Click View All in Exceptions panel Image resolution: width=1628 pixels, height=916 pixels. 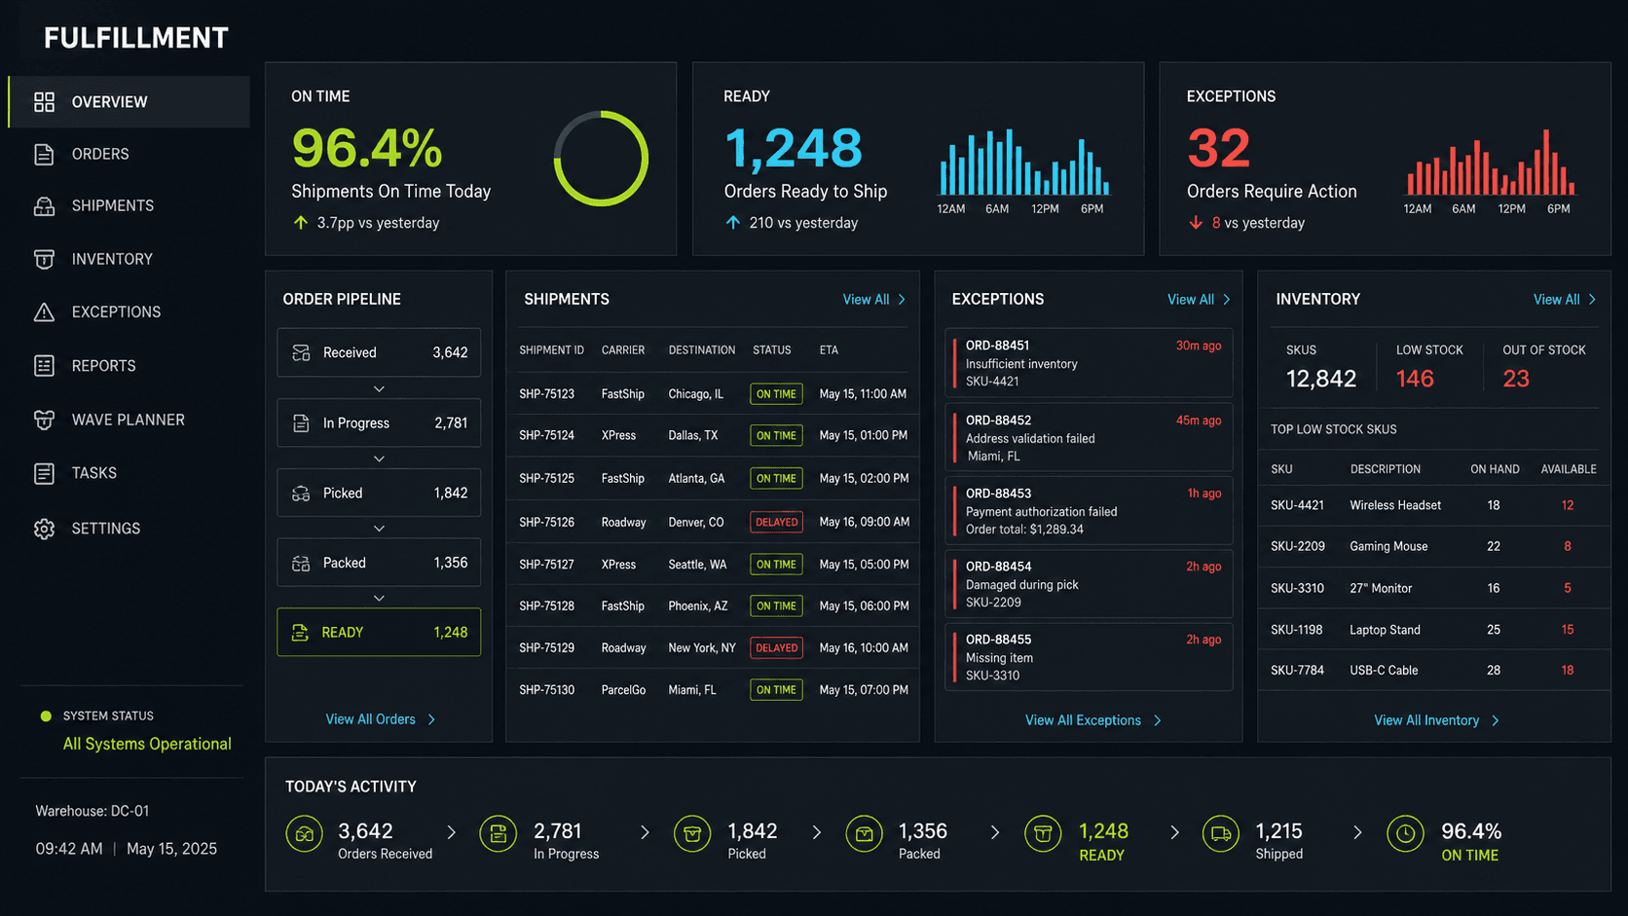(x=1199, y=300)
